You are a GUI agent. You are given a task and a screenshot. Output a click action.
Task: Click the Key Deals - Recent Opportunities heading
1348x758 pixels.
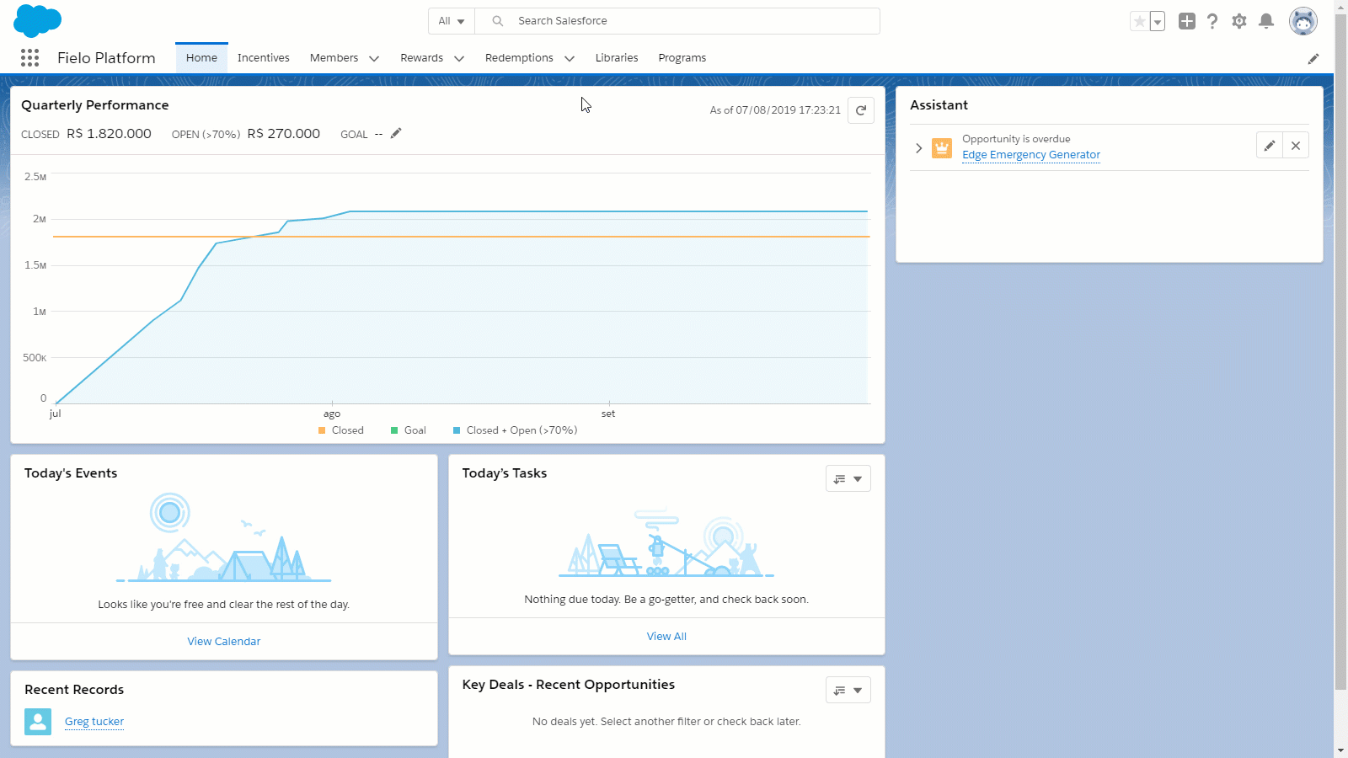[569, 685]
